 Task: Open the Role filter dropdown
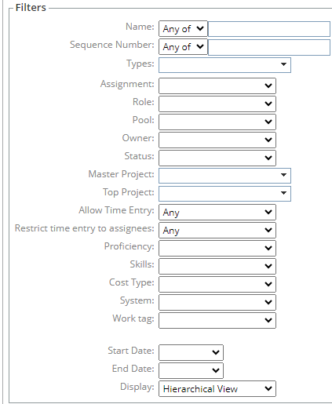coord(217,104)
